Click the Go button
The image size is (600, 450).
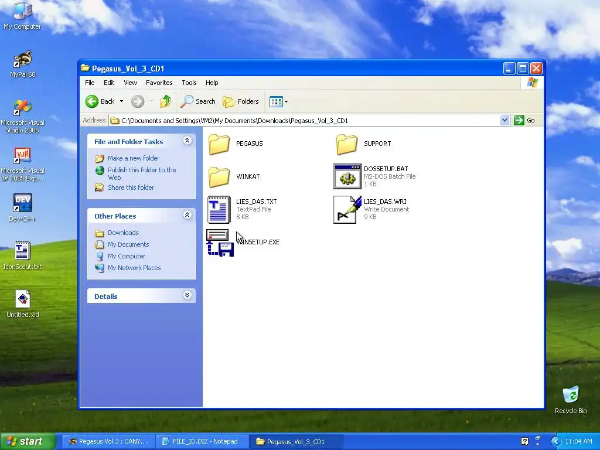[x=524, y=120]
